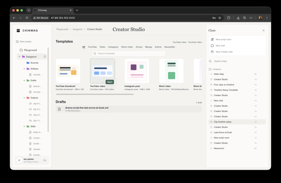This screenshot has height=183, width=281.
Task: Click the logout icon beside ian parker
Action: [x=45, y=160]
